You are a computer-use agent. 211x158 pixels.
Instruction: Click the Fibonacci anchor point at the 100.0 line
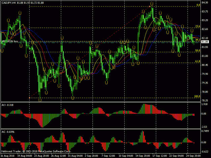[30, 98]
